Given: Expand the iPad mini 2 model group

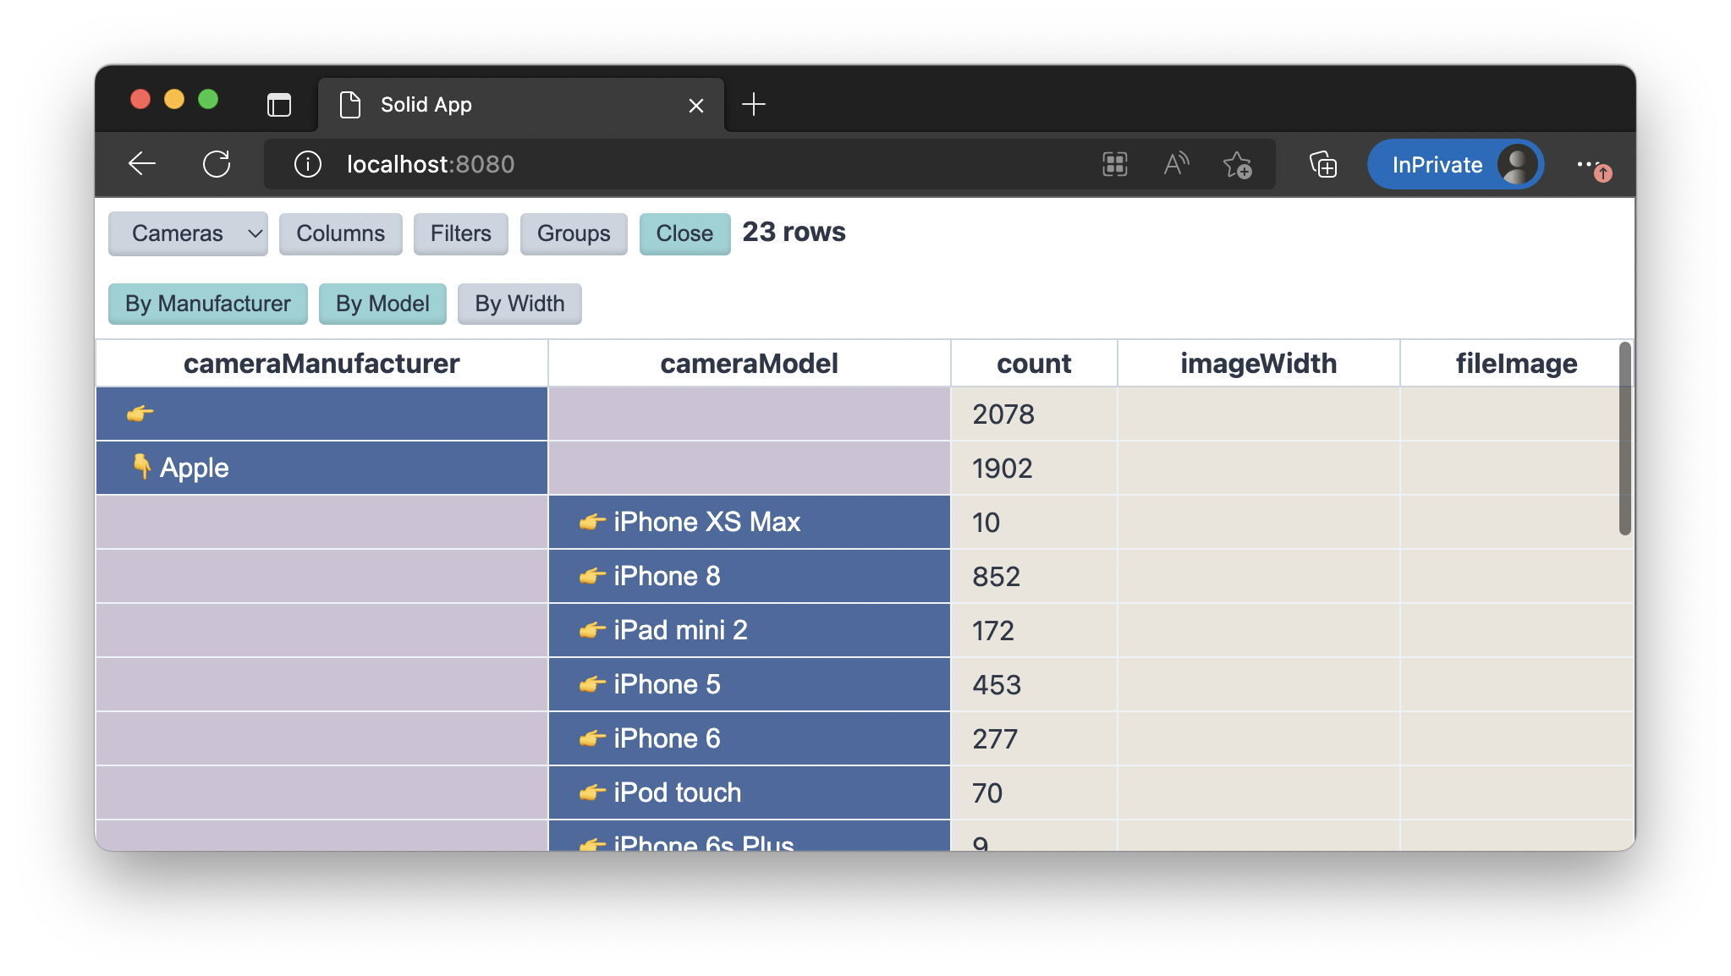Looking at the screenshot, I should pos(749,630).
